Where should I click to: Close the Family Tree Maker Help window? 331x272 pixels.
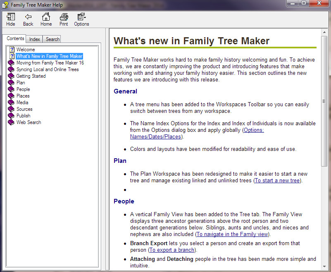319,4
